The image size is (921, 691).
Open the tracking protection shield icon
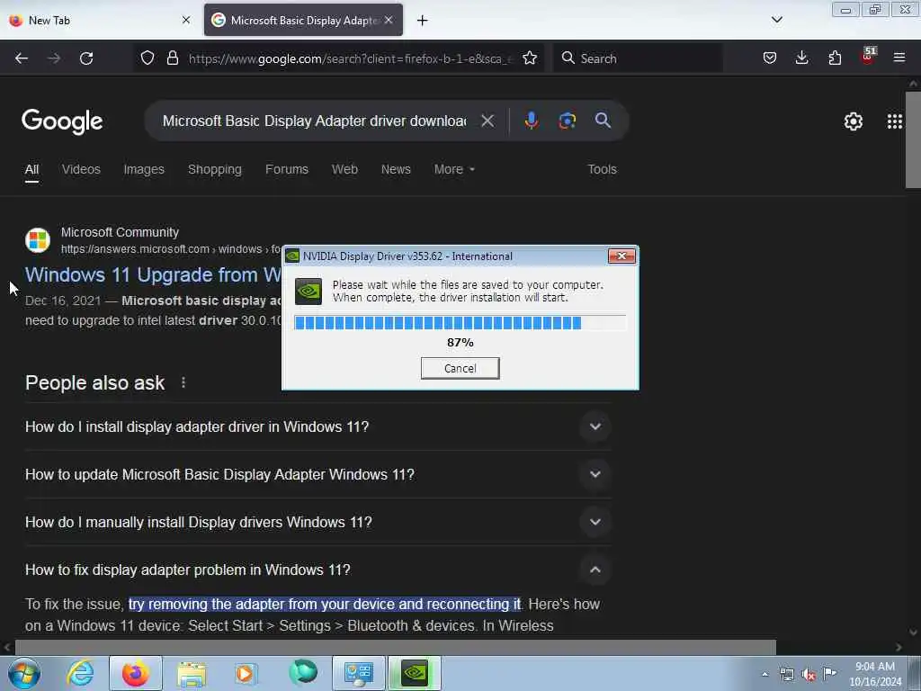point(148,58)
